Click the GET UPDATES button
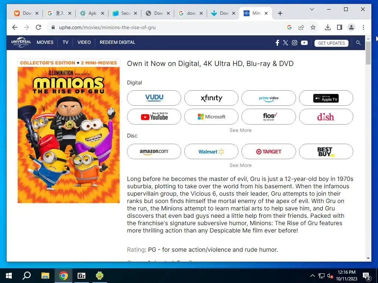This screenshot has width=378, height=283. tap(331, 43)
